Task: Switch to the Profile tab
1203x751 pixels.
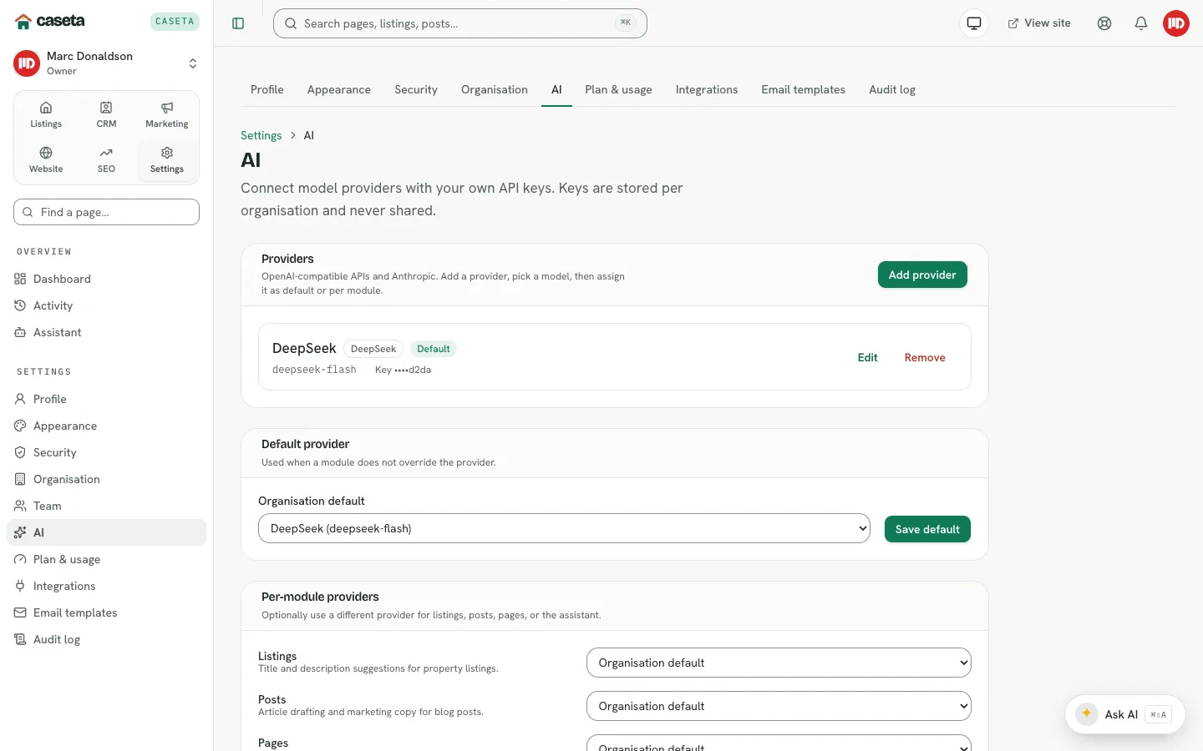Action: [x=267, y=89]
